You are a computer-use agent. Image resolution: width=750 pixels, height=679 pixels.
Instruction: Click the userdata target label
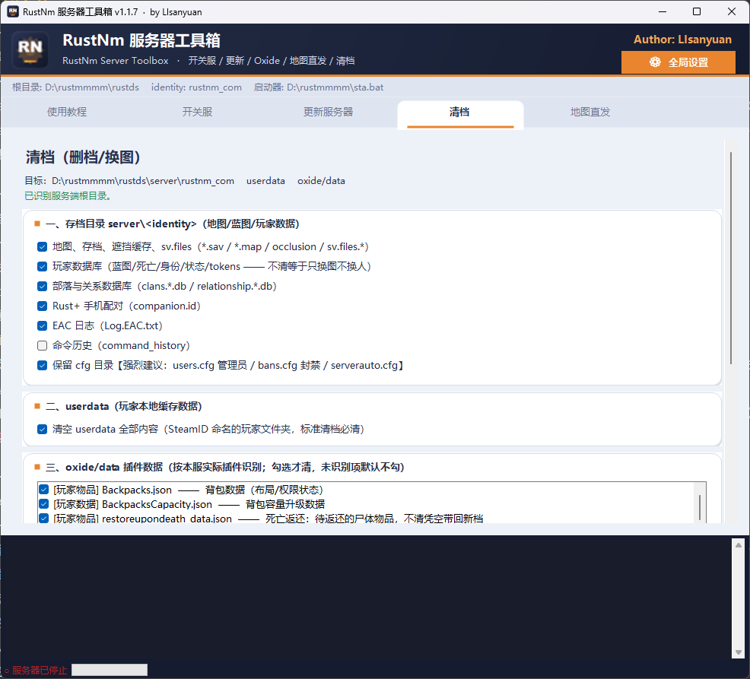pyautogui.click(x=266, y=181)
